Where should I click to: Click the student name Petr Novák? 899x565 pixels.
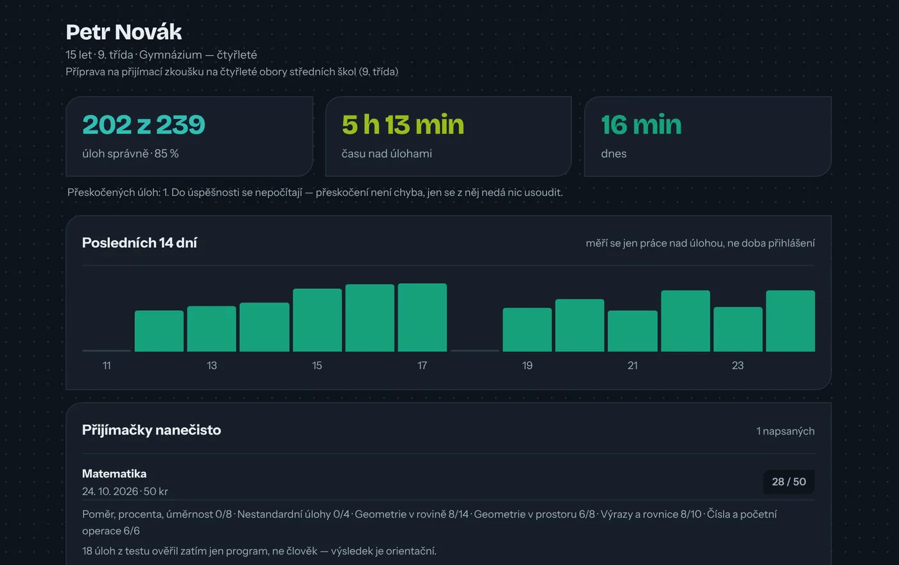point(124,32)
